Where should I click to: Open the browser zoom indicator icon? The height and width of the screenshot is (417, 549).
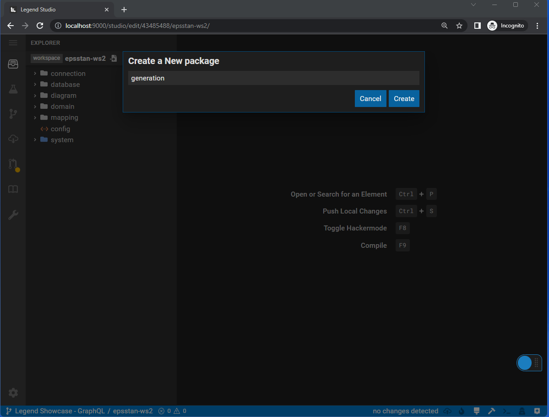444,26
